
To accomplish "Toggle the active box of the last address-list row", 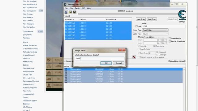I will (66, 81).
